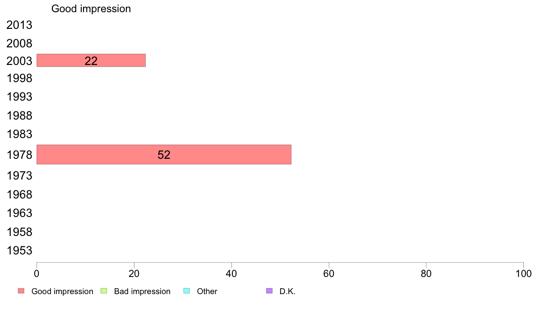Select the D.K. purple legend swatch
Viewport: 536px width, 332px height.
click(269, 291)
